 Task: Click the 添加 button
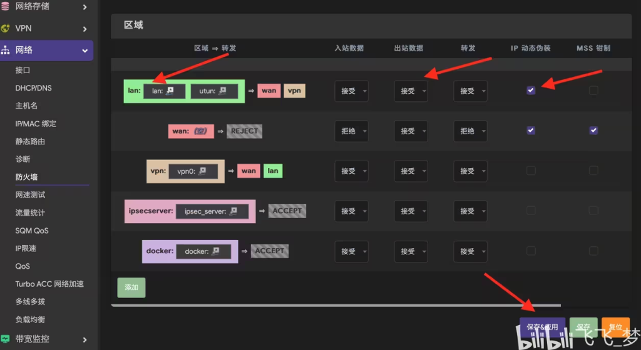[131, 287]
